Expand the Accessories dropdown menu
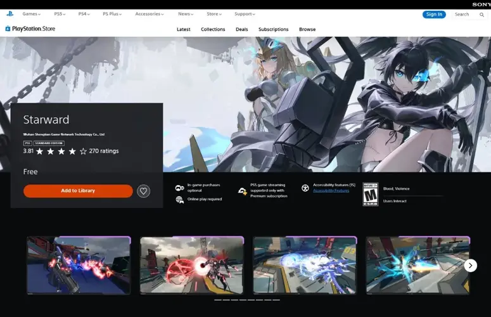The image size is (491, 317). click(150, 14)
